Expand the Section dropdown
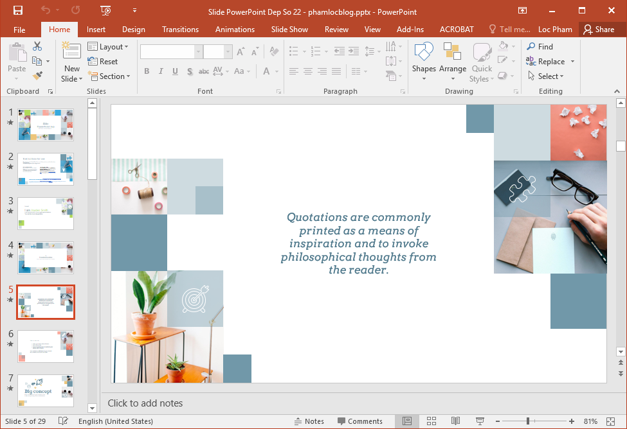The image size is (627, 429). (109, 76)
